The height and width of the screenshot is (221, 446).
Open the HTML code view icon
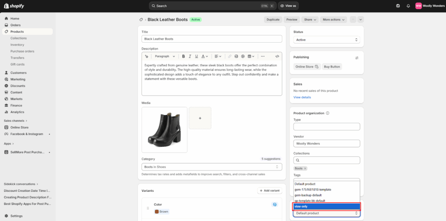pos(277,56)
